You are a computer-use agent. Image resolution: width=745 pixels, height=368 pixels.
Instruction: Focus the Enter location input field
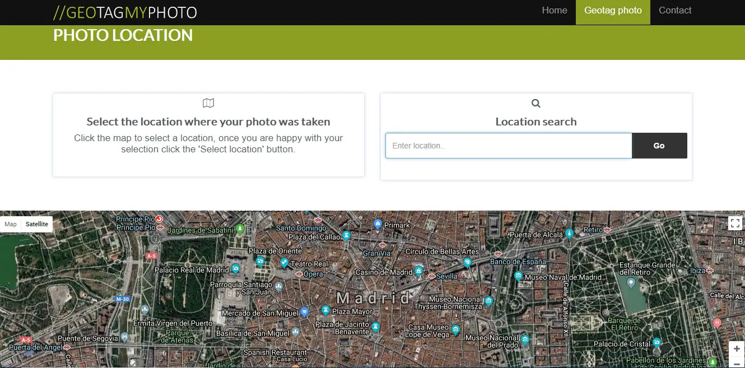[x=509, y=146]
